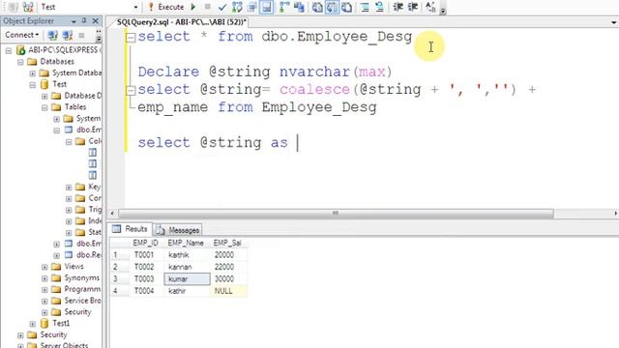Viewport: 619px width, 348px height.
Task: Uncomment the selected lines icon
Action: pyautogui.click(x=379, y=7)
